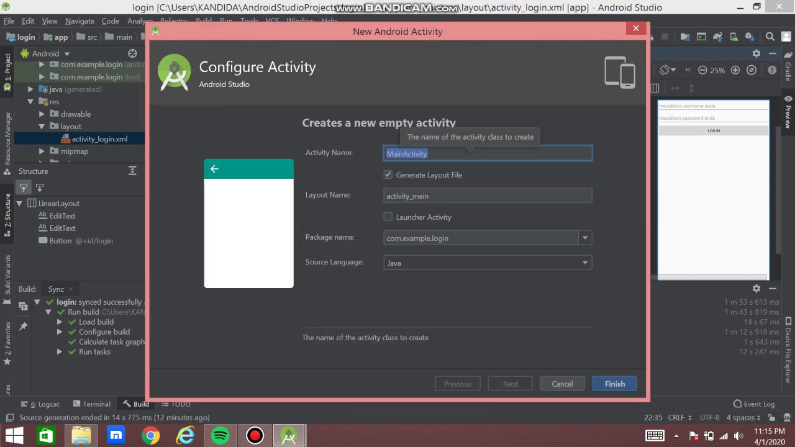795x447 pixels.
Task: Open Code menu
Action: [111, 20]
